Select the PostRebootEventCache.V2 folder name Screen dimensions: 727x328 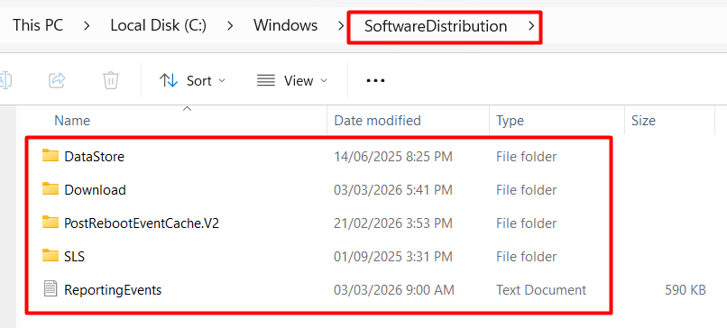(x=142, y=223)
